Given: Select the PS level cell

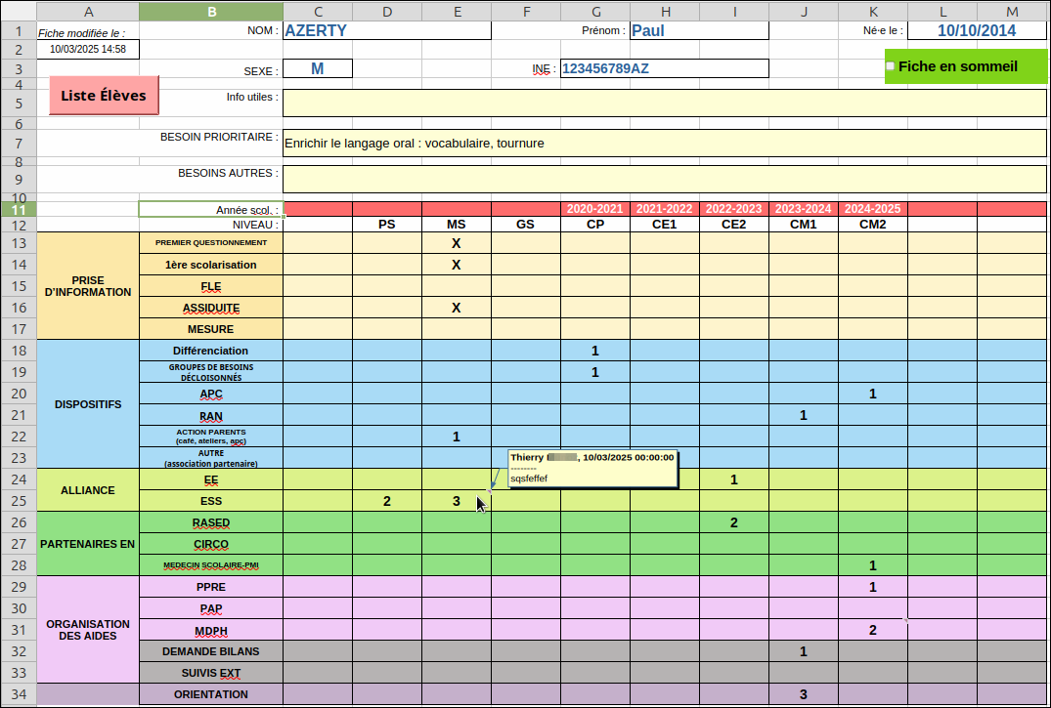Looking at the screenshot, I should pyautogui.click(x=387, y=225).
